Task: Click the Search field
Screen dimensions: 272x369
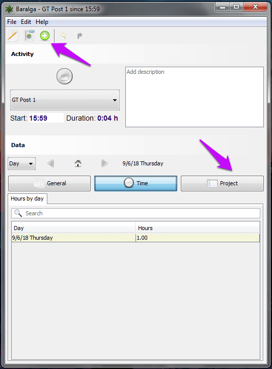Action: point(135,213)
